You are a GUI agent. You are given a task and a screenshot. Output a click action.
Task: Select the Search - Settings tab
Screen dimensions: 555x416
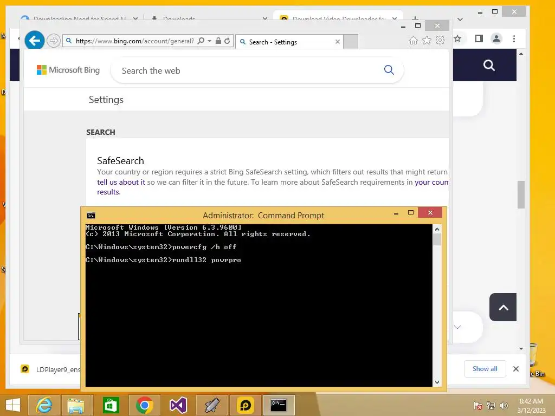pos(289,42)
